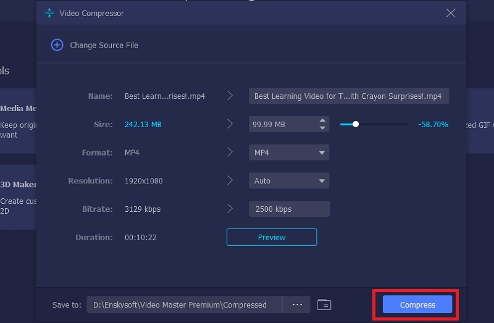494x323 pixels.
Task: Click Change Source File label
Action: 104,45
